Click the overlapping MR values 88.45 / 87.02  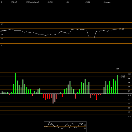click(123, 77)
